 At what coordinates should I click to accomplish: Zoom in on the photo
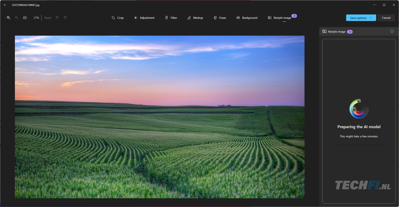click(x=9, y=18)
